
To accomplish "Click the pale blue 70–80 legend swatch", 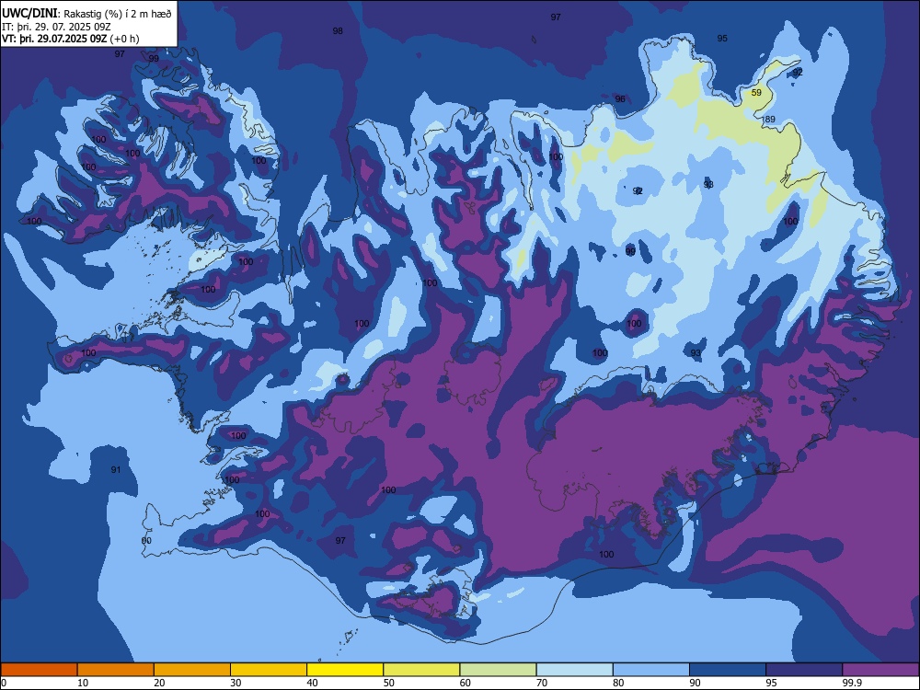I will 575,670.
